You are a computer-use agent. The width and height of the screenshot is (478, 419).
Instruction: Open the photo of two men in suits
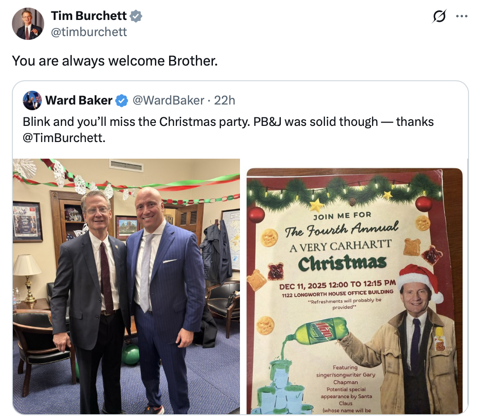pyautogui.click(x=126, y=286)
